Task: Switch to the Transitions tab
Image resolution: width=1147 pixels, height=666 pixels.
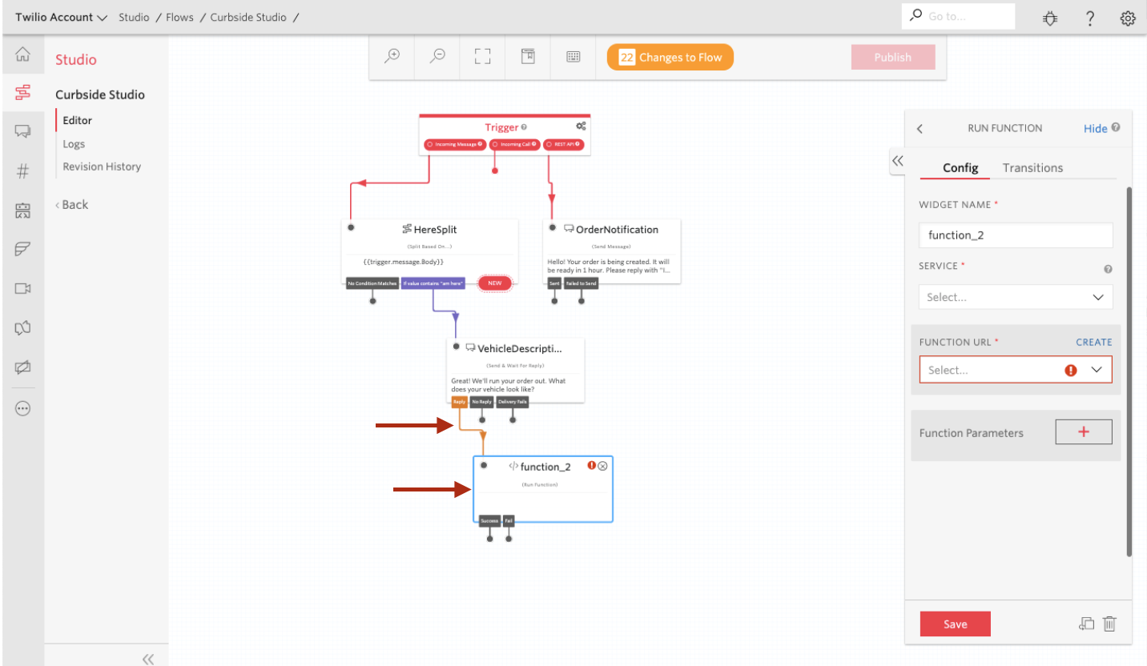Action: (x=1032, y=167)
